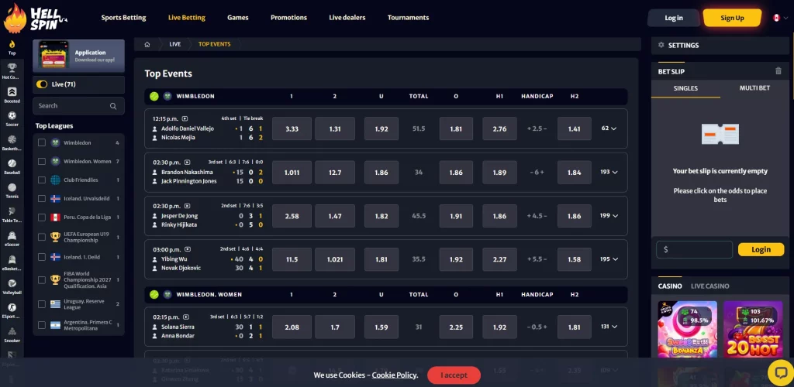Select the Basketball sidebar icon
Image resolution: width=794 pixels, height=387 pixels.
click(x=12, y=139)
